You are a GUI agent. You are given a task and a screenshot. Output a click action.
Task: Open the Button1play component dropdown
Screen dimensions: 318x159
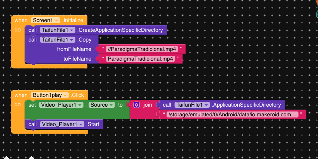tap(50, 95)
